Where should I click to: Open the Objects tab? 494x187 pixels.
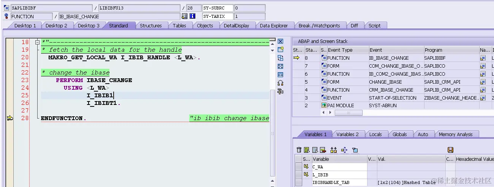[205, 25]
